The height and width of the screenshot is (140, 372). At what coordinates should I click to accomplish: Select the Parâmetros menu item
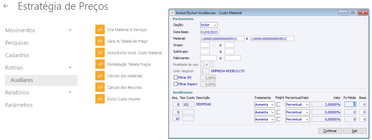click(x=19, y=105)
